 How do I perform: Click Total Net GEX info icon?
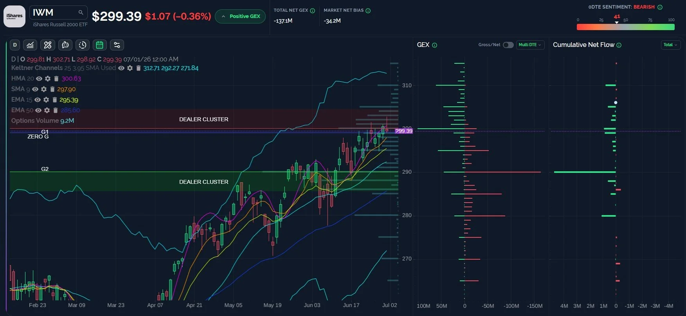point(312,11)
